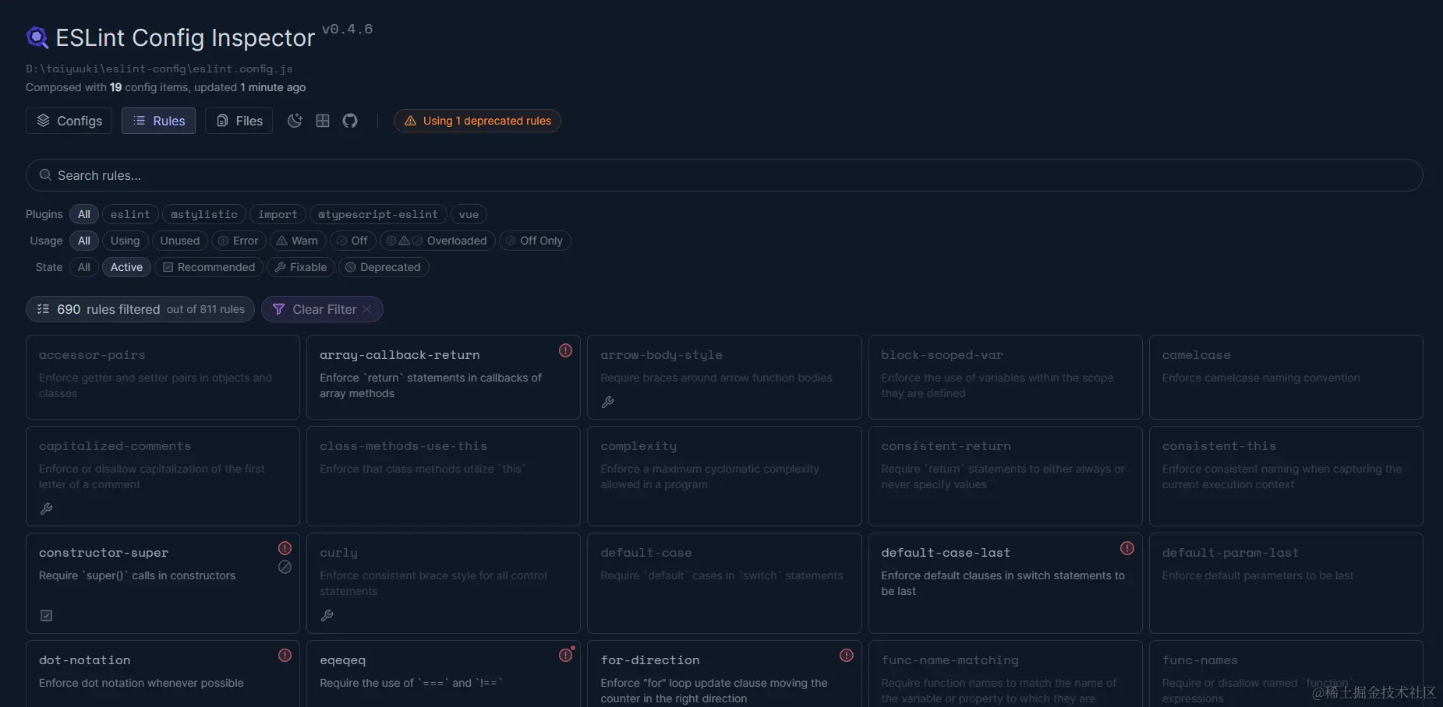1443x707 pixels.
Task: Filter state by Recommended
Action: pyautogui.click(x=209, y=267)
